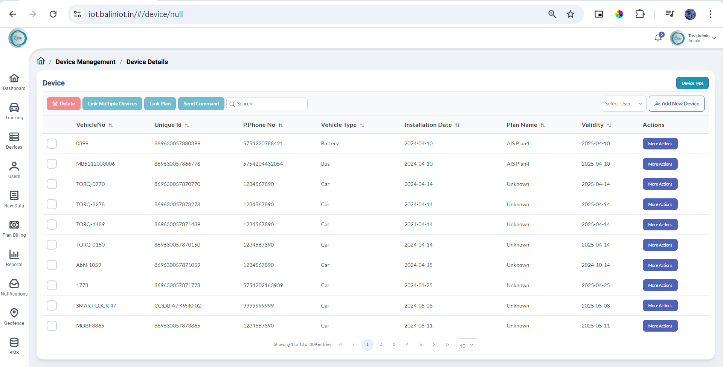Go to pagination page 4
The height and width of the screenshot is (367, 723).
(x=407, y=345)
